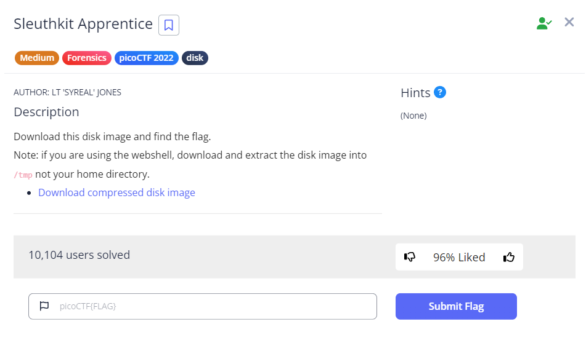Select the Forensics category tag
The height and width of the screenshot is (340, 586).
(87, 58)
